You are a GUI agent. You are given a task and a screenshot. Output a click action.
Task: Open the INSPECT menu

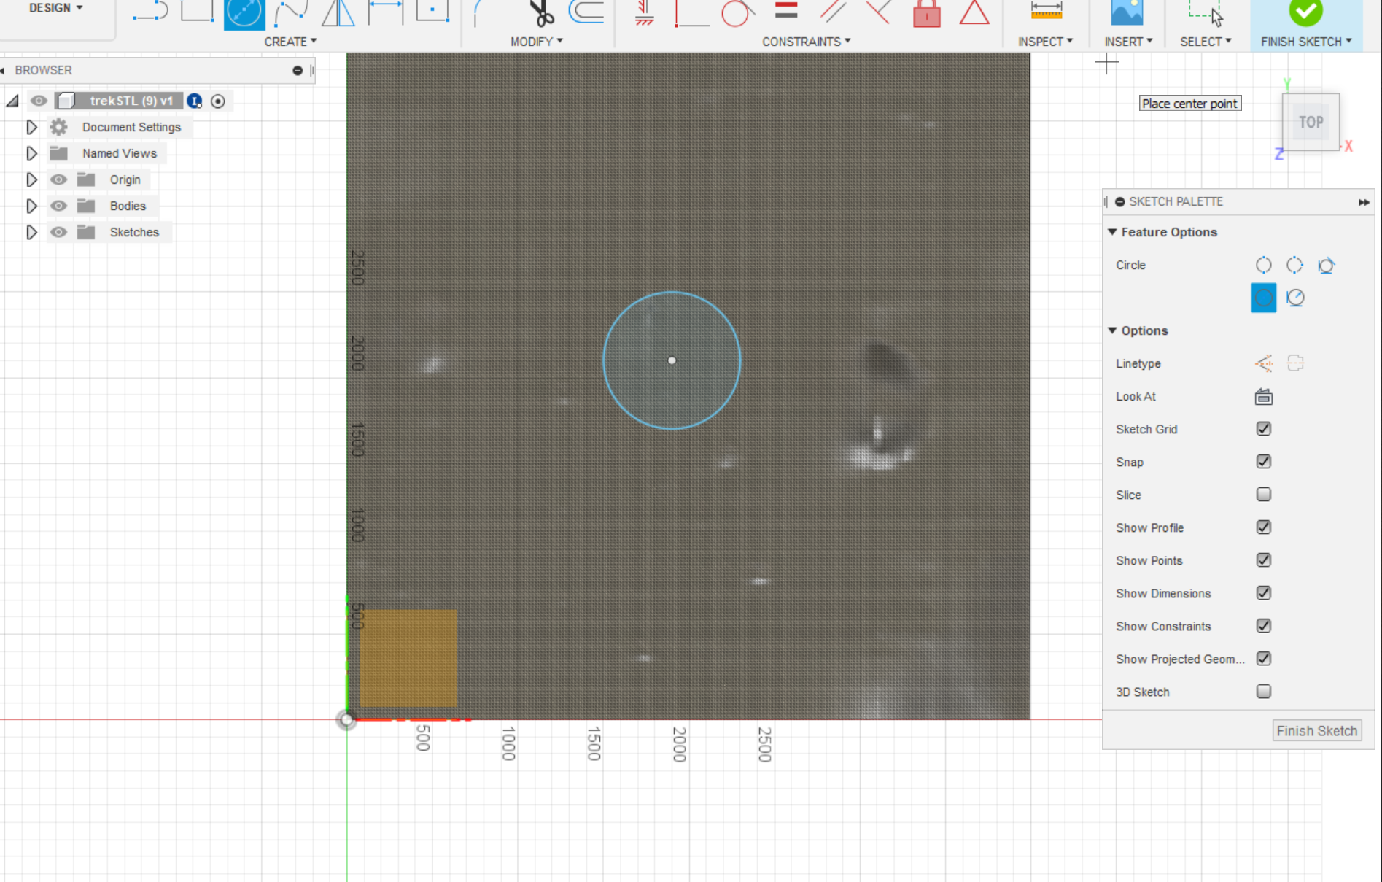pyautogui.click(x=1045, y=42)
